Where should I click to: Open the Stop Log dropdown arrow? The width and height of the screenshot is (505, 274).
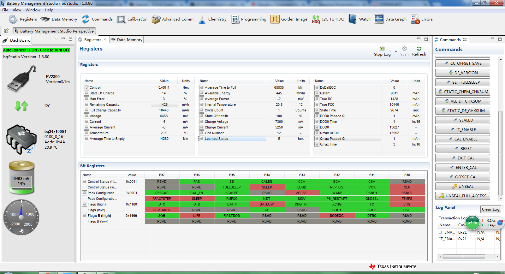(x=396, y=51)
